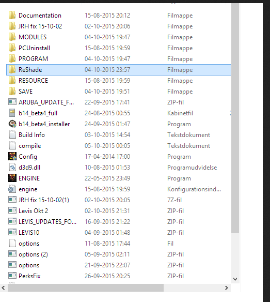Screen dimensions: 270x302
Task: Select the PerksFix ZIP file icon
Action: pos(12,276)
